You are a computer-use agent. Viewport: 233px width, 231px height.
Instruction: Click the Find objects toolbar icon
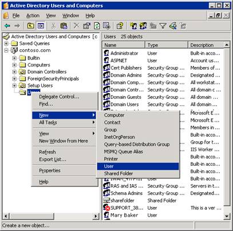point(173,26)
